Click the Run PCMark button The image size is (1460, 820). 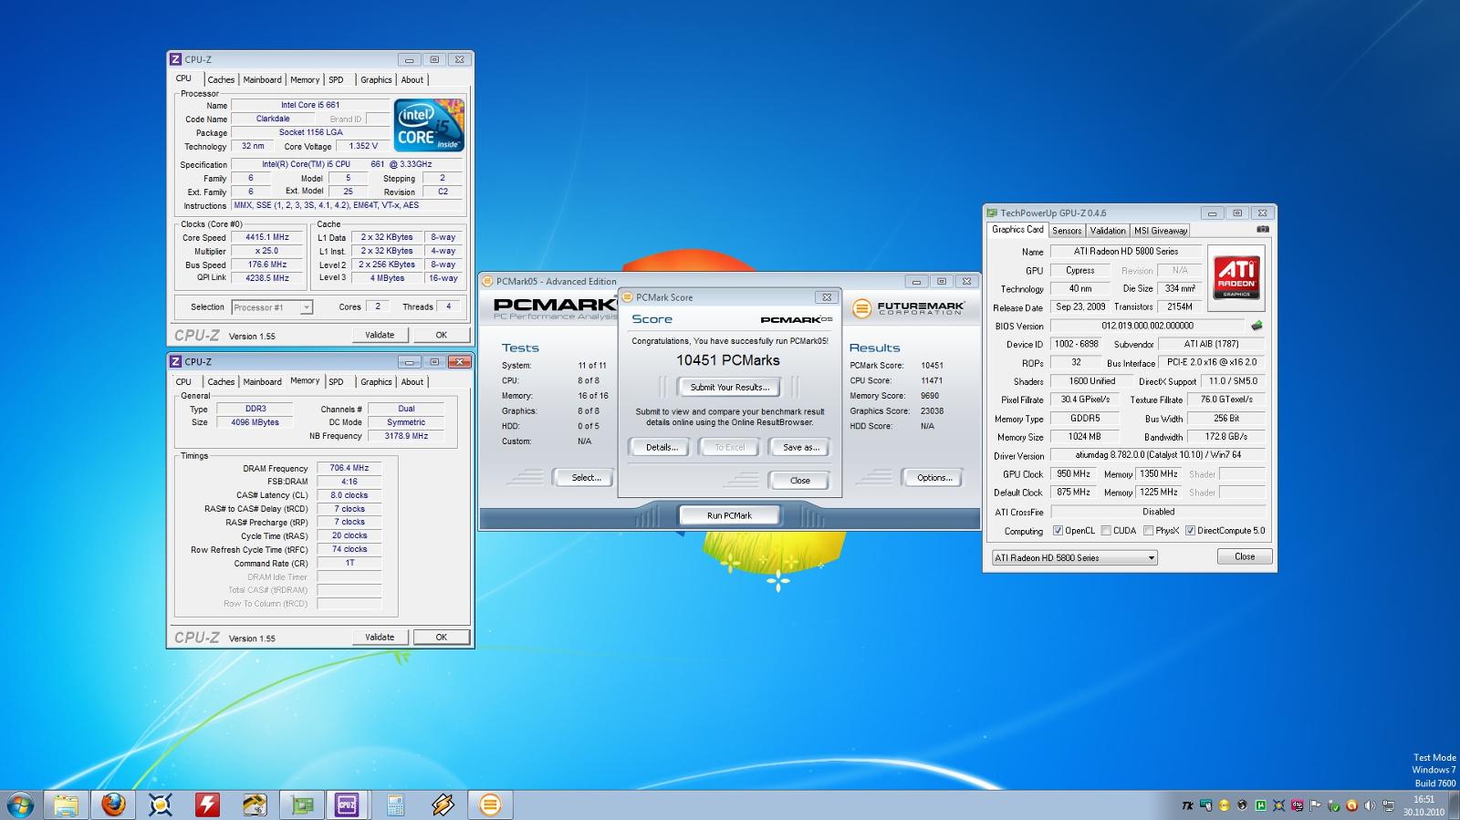click(x=729, y=515)
